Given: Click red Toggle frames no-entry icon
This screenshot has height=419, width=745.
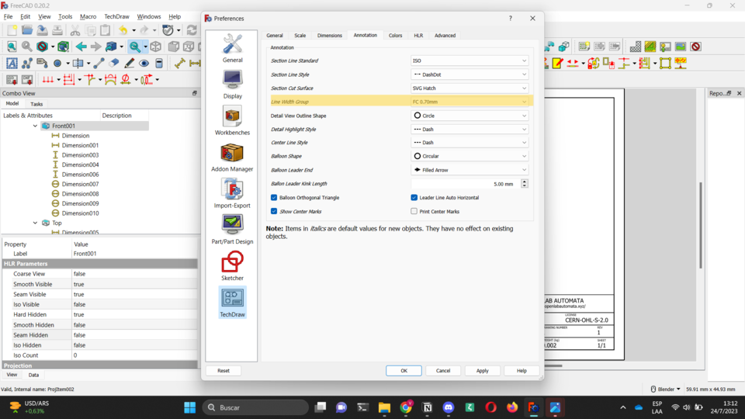Looking at the screenshot, I should coord(696,47).
